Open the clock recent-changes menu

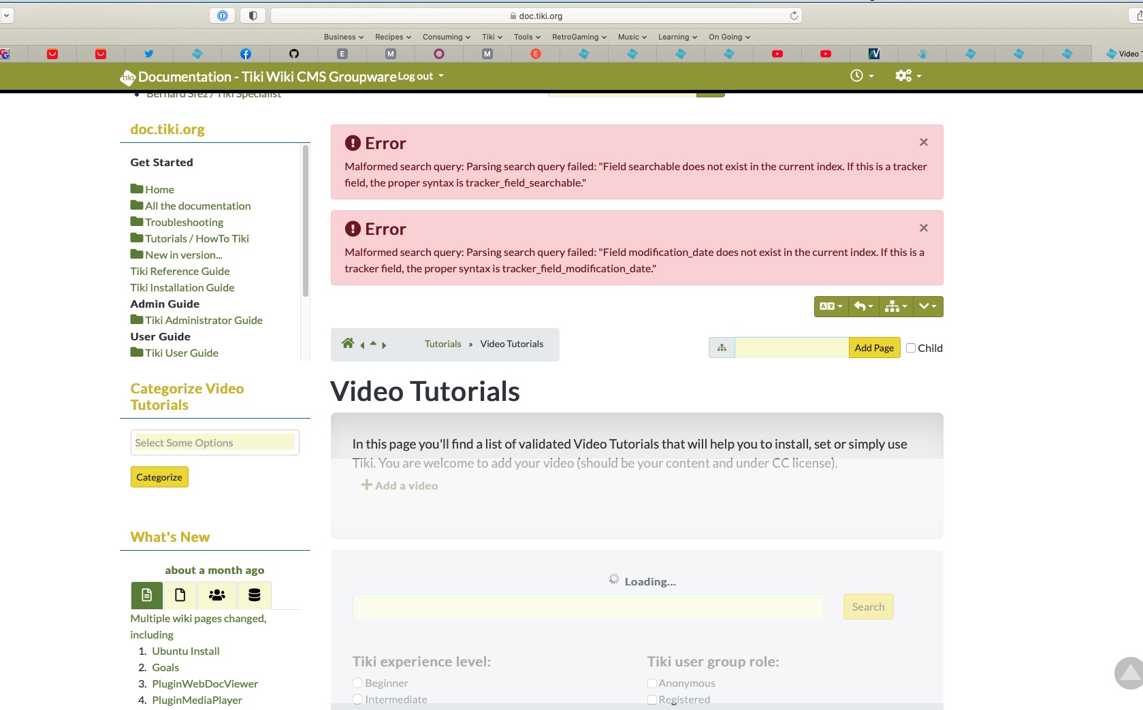tap(862, 76)
